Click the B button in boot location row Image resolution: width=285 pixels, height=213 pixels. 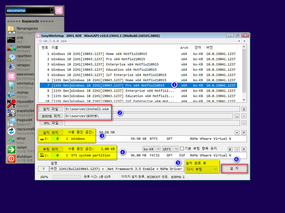230,149
